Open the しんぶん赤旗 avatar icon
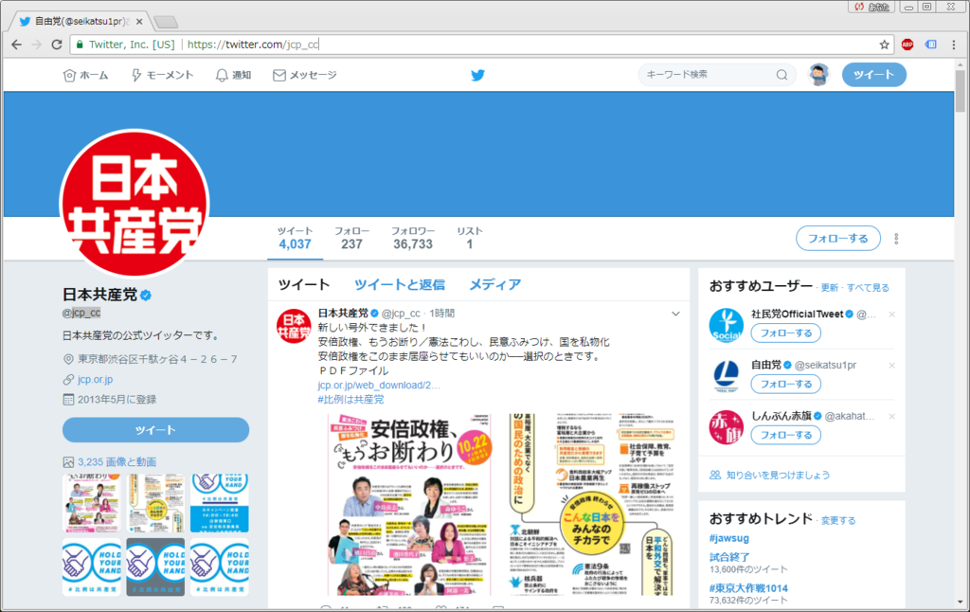 (727, 427)
